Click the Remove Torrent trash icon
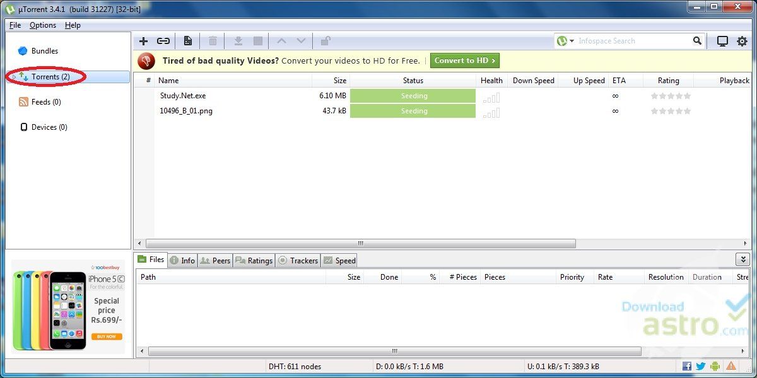757x378 pixels. click(x=213, y=41)
